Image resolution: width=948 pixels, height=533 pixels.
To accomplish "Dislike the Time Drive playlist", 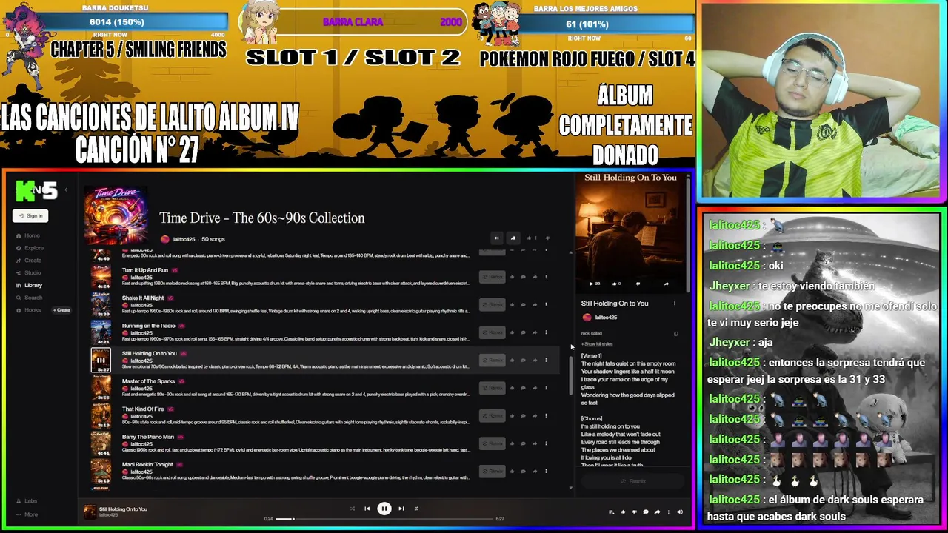I will [x=547, y=238].
